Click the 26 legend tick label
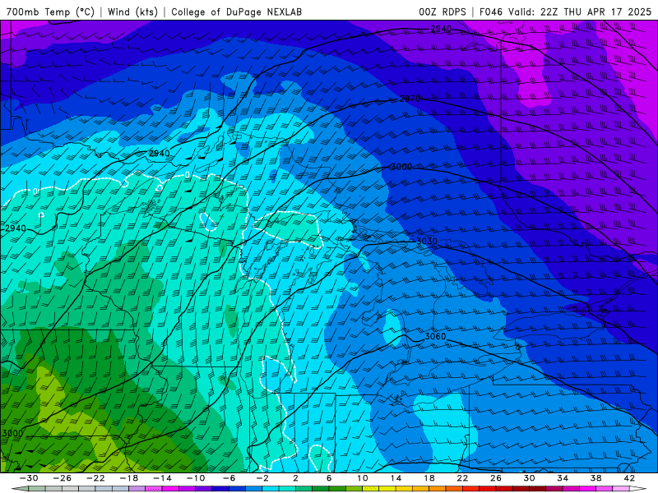The image size is (658, 493). coord(496,478)
